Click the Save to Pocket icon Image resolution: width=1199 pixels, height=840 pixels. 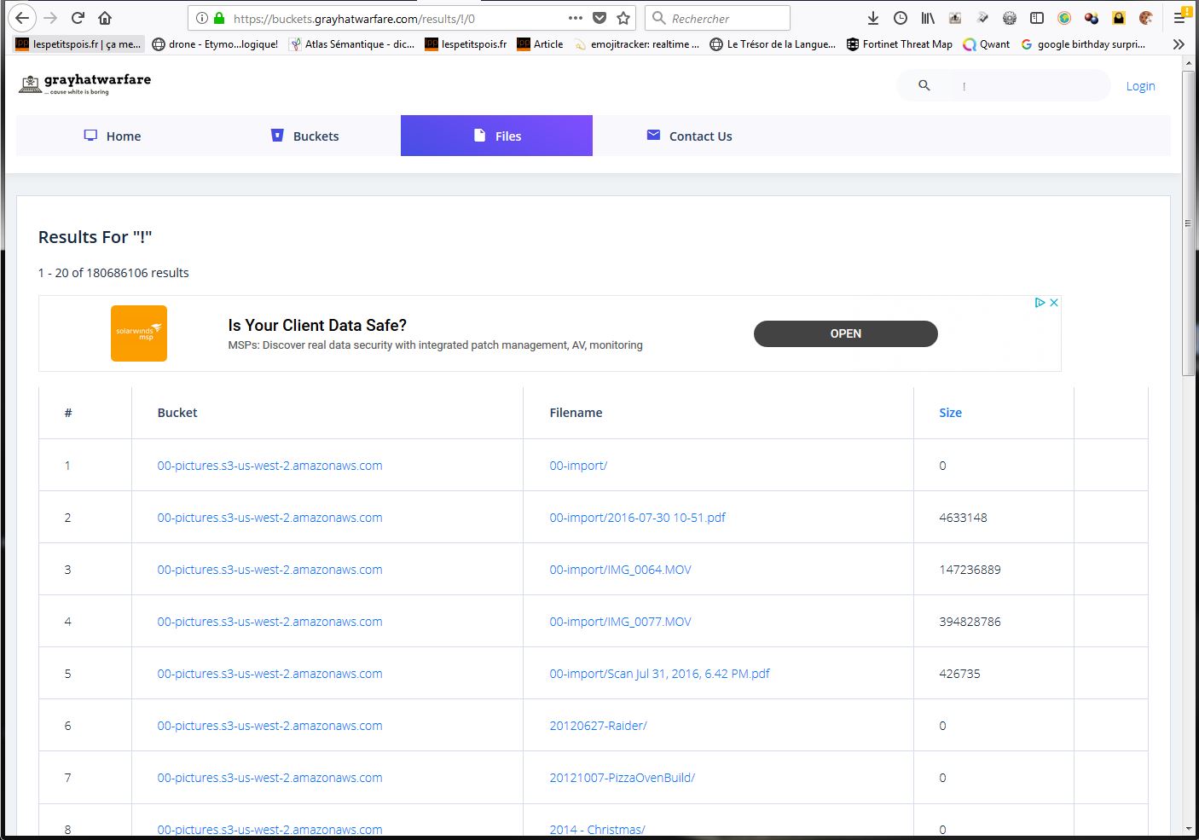pyautogui.click(x=599, y=18)
